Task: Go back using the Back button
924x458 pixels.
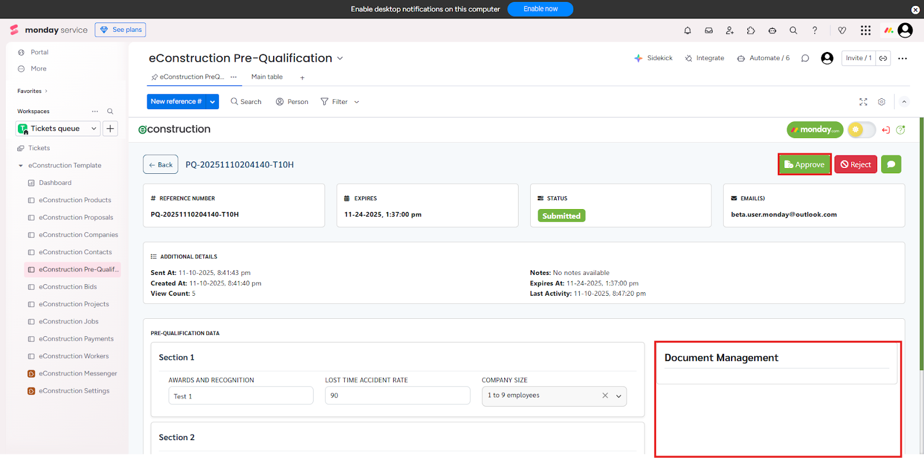Action: 161,165
